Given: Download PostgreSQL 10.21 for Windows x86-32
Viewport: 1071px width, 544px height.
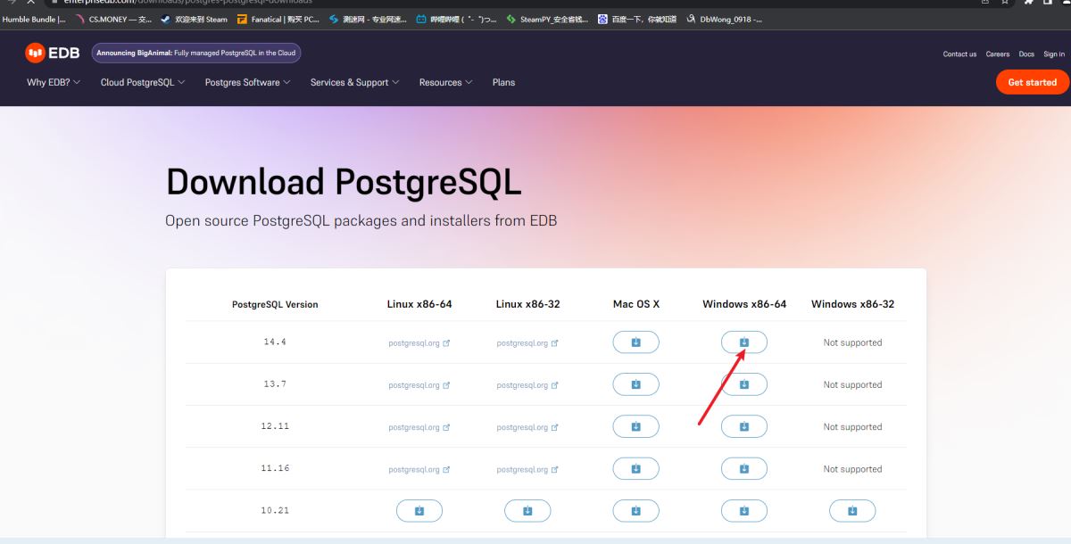Looking at the screenshot, I should click(x=852, y=511).
